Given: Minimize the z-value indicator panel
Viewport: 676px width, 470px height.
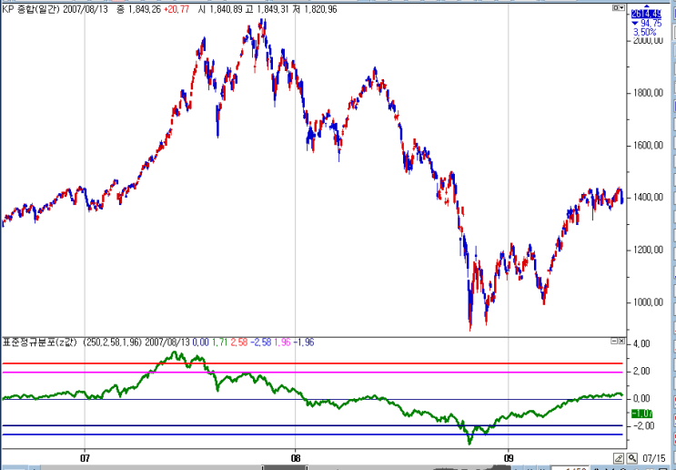Looking at the screenshot, I should 614,341.
